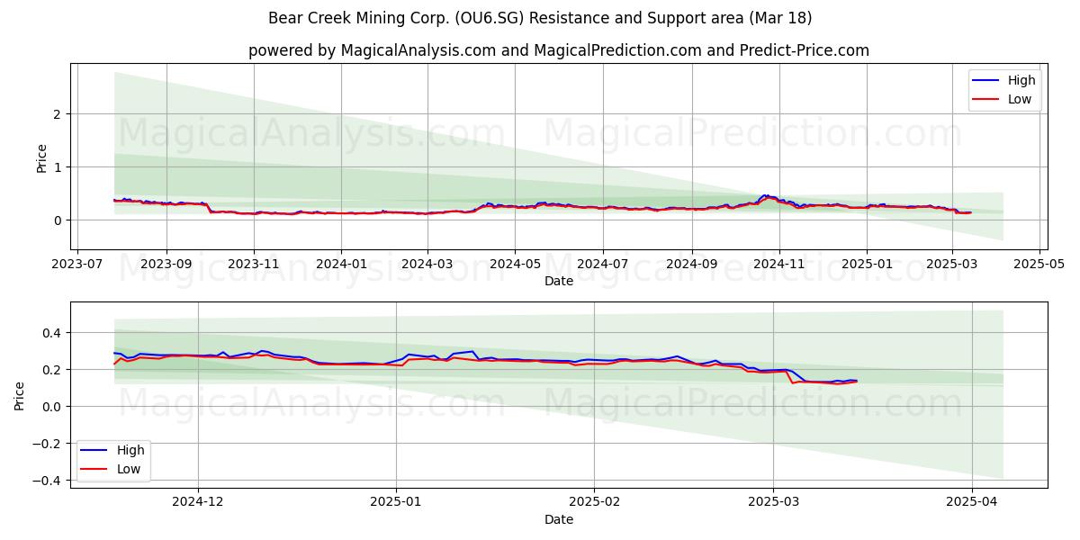Click the '0.4' y-axis tick on the bottom chart

[x=50, y=333]
